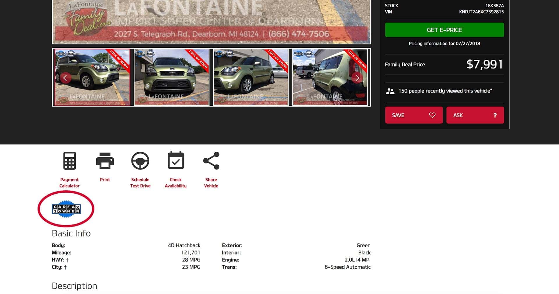Click the Green exterior value
559x294 pixels.
pos(363,245)
